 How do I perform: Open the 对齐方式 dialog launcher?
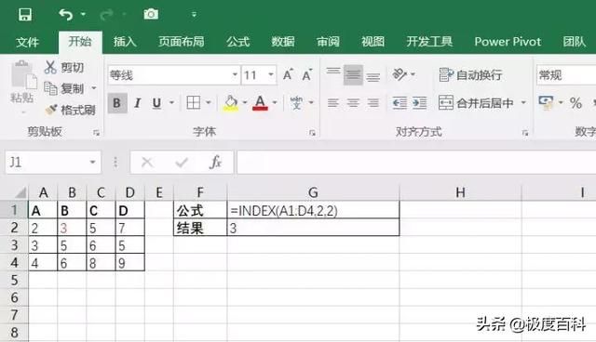[x=525, y=133]
